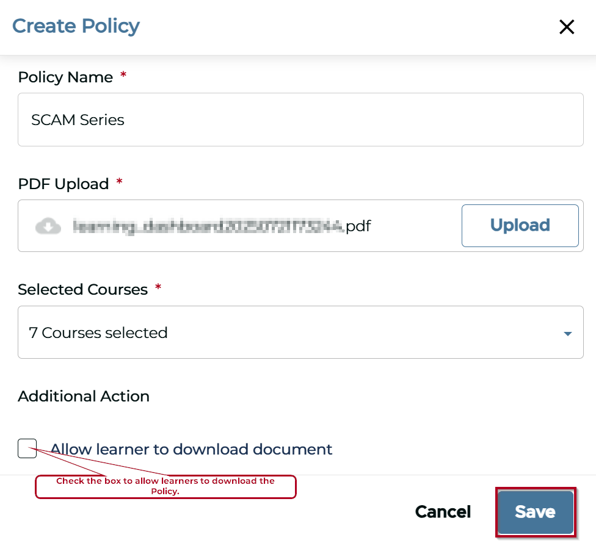Close the Create Policy dialog
Viewport: 596px width, 543px height.
[x=567, y=27]
